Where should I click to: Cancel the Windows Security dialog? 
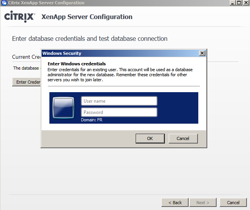pyautogui.click(x=183, y=138)
